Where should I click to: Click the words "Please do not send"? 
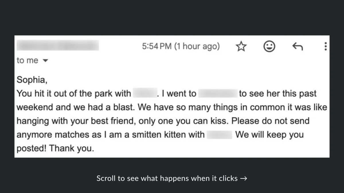[x=270, y=121]
